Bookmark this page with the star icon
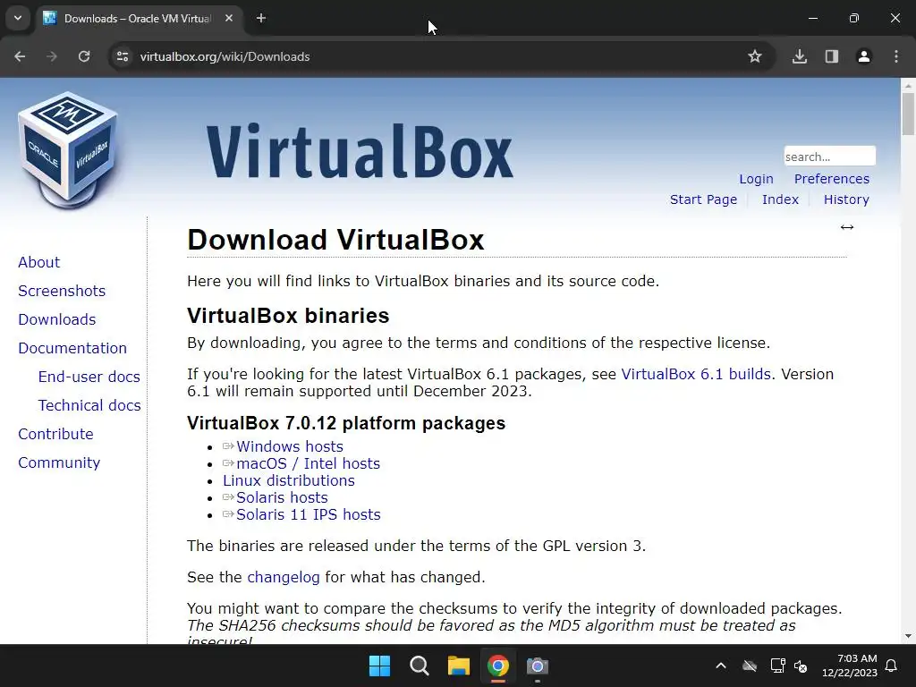This screenshot has width=916, height=687. (x=755, y=56)
